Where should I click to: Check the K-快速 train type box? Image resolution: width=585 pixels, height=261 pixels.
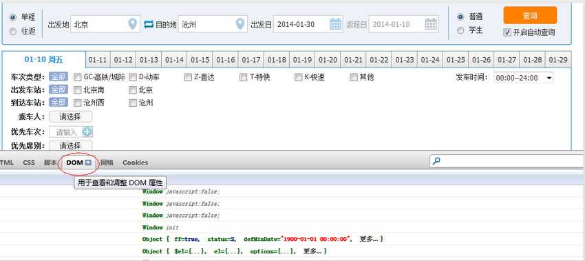coord(299,77)
